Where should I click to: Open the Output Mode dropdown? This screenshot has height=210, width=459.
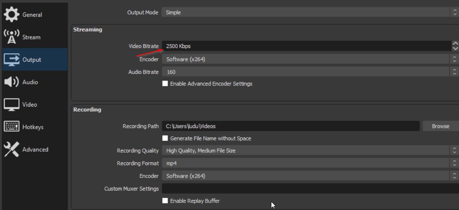pyautogui.click(x=310, y=12)
